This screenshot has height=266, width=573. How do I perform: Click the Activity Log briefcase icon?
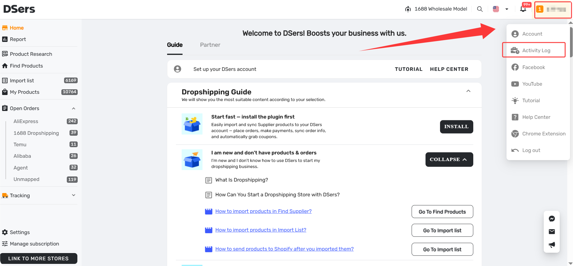pos(515,50)
